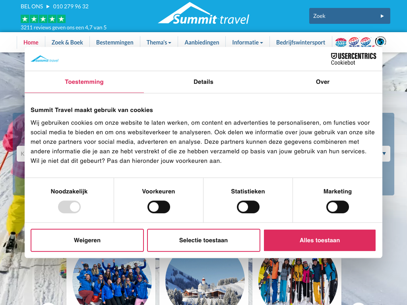Click the round Calamiteitenfonds globe logo

pyautogui.click(x=380, y=41)
